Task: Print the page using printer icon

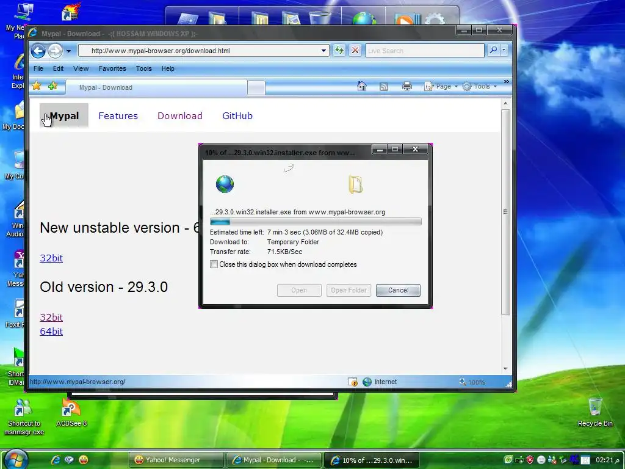Action: point(407,86)
